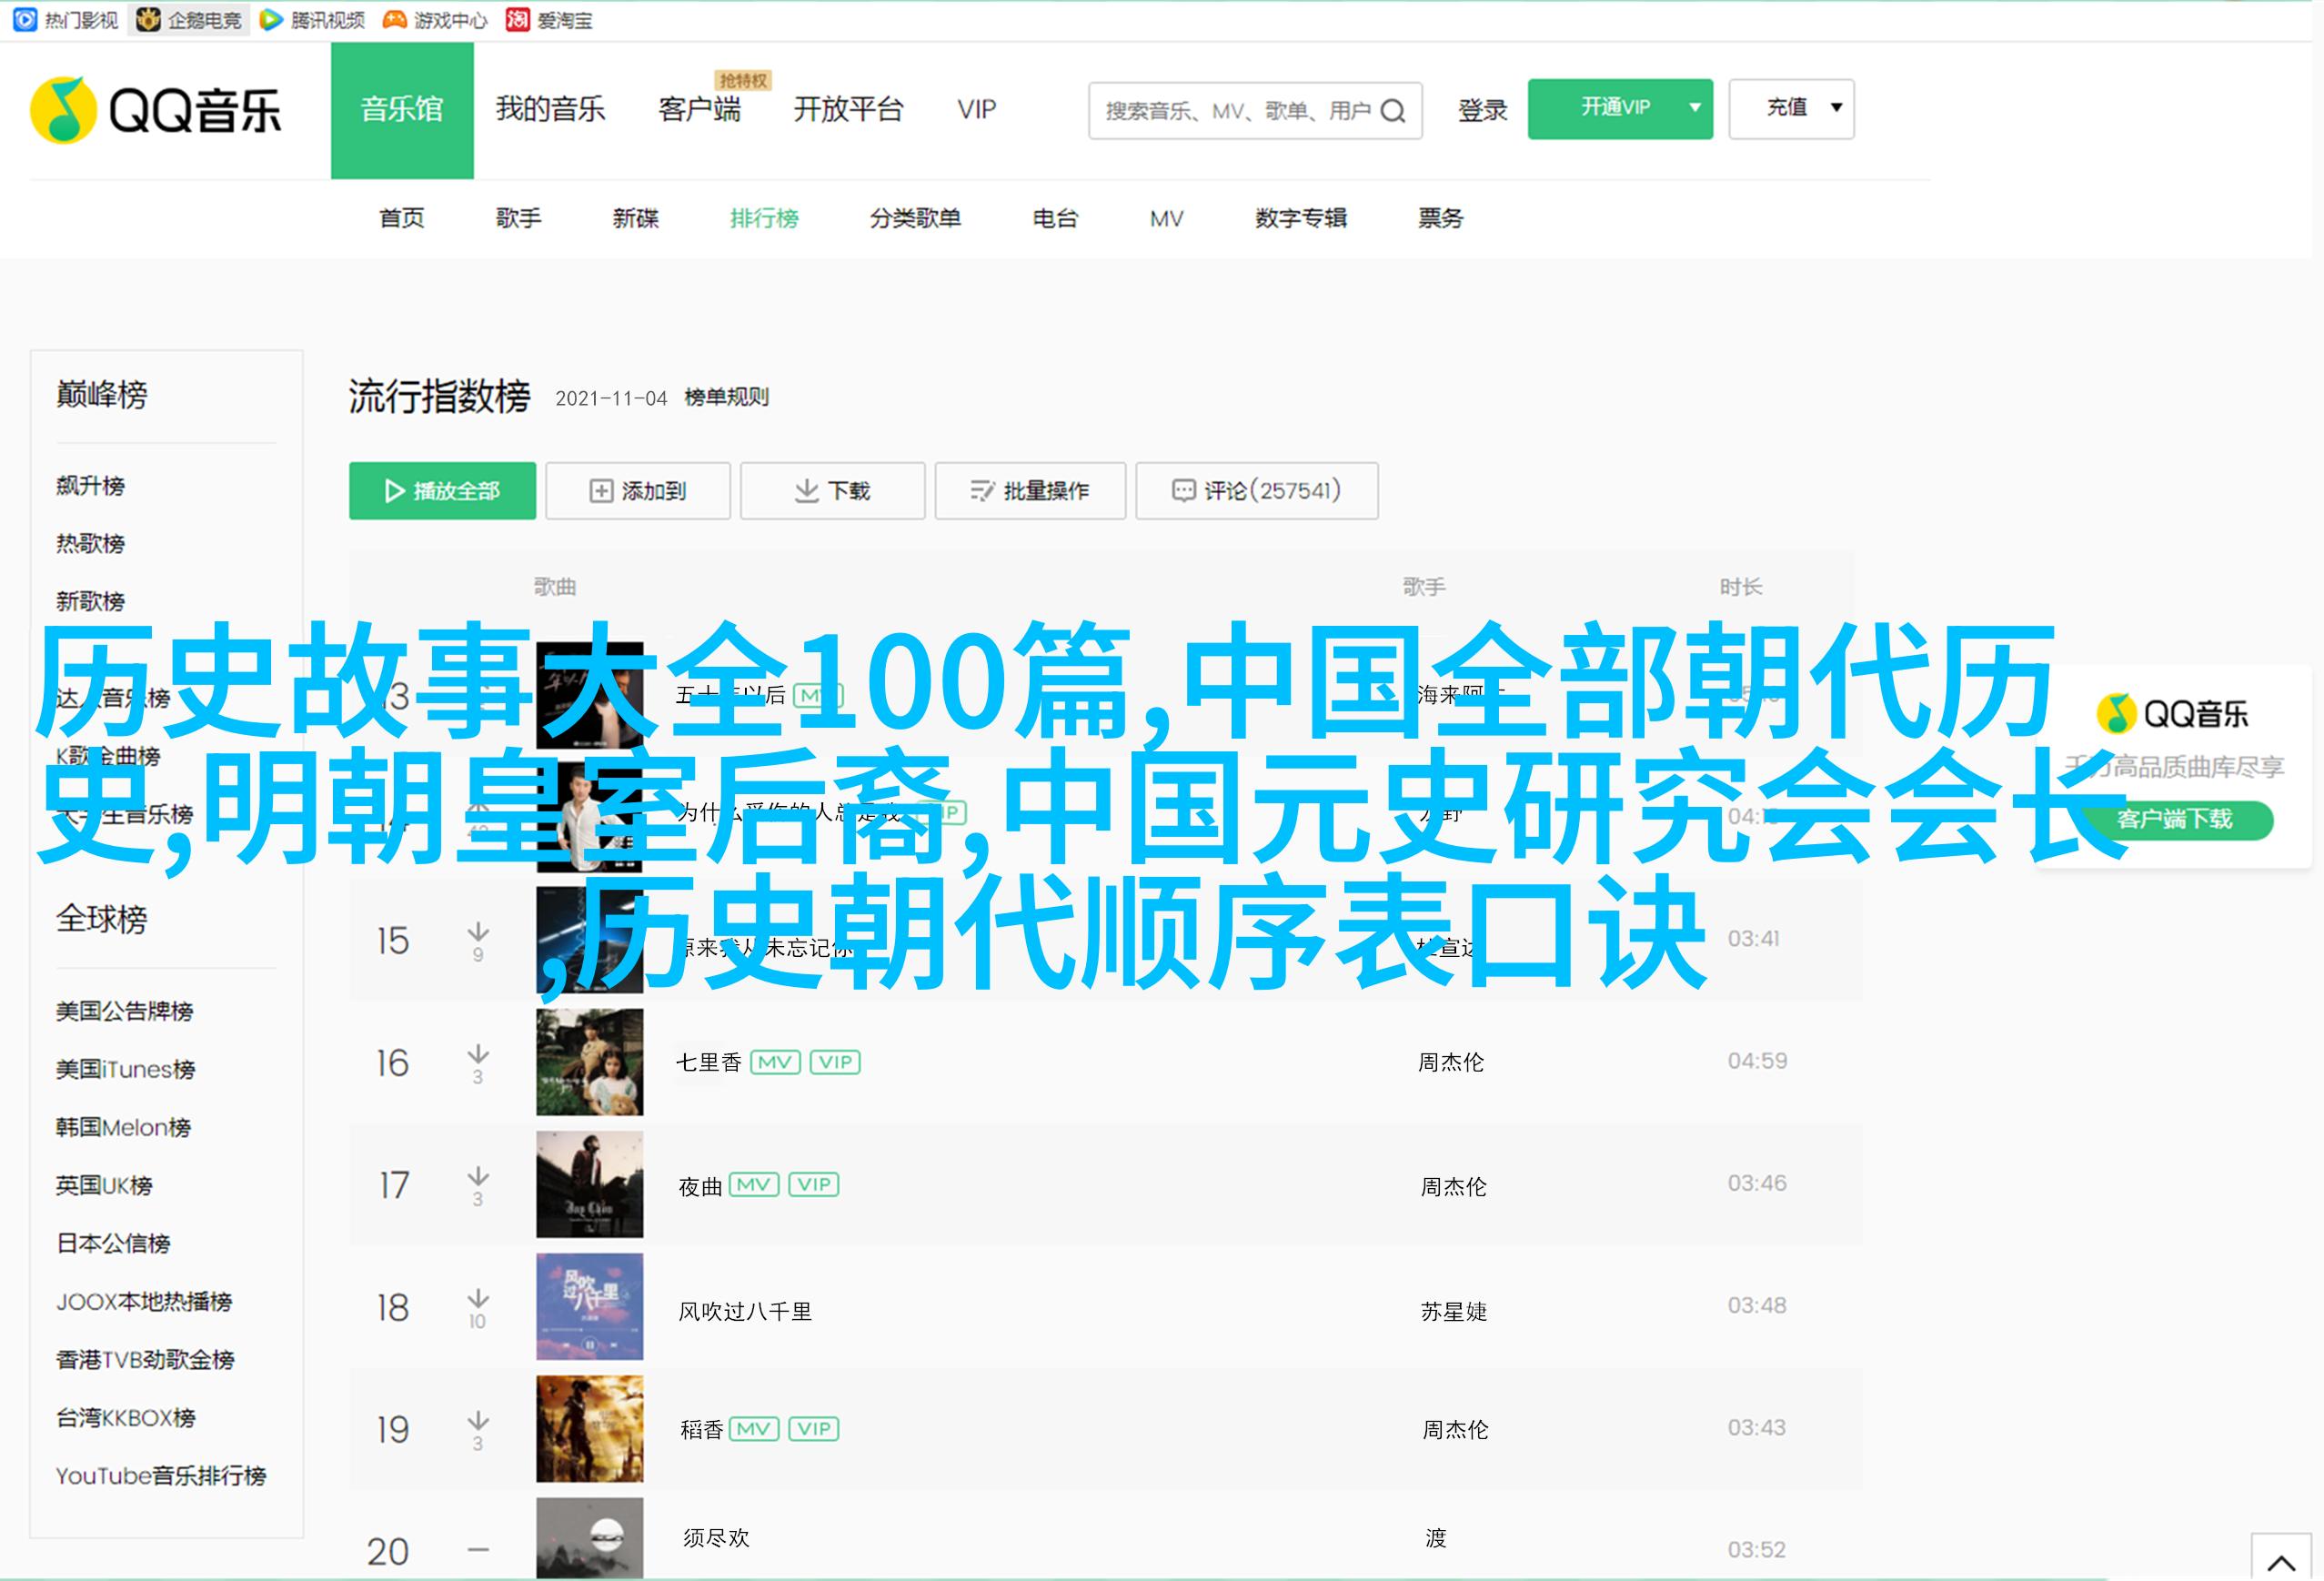Viewport: 2324px width, 1581px height.
Task: Open the 腾讯视频 bookmark
Action: (312, 20)
